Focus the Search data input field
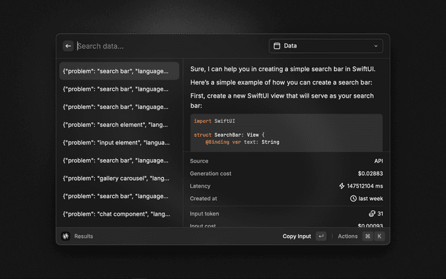Image resolution: width=446 pixels, height=279 pixels. pos(167,46)
